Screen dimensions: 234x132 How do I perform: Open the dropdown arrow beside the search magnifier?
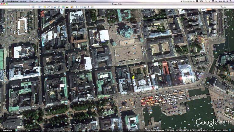tap(36, 7)
